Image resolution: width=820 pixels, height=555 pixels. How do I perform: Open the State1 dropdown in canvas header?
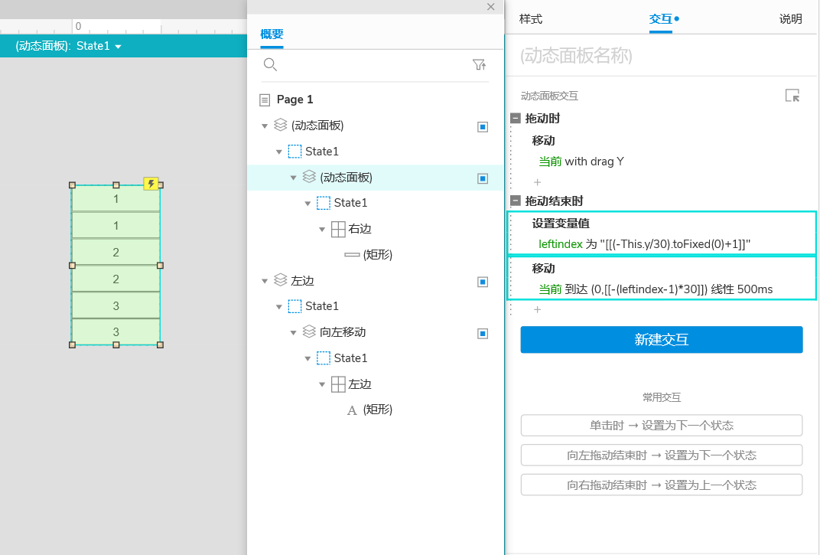(x=119, y=47)
